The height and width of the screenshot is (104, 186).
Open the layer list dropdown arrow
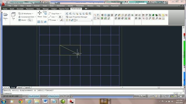(x=92, y=20)
